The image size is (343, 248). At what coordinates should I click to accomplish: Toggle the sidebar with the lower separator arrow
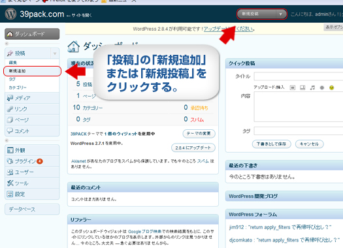(7, 140)
